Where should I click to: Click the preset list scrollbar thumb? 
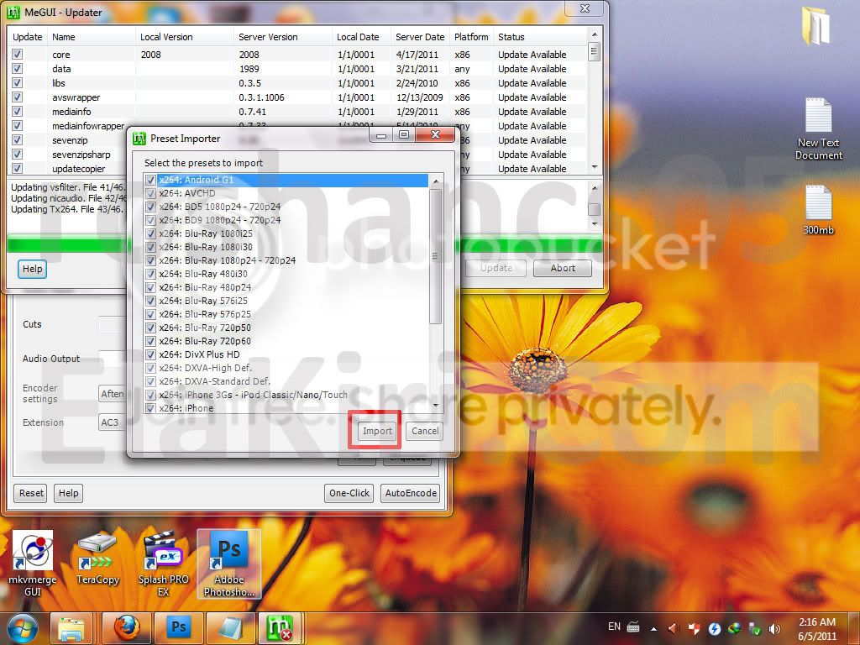(436, 256)
